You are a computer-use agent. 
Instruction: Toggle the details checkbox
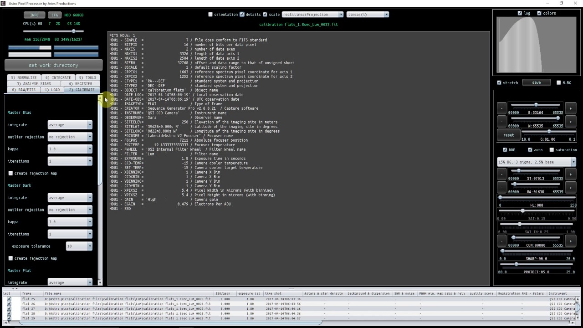tap(242, 15)
